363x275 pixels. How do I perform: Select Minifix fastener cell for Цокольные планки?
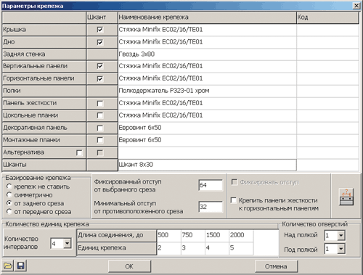[x=207, y=115]
